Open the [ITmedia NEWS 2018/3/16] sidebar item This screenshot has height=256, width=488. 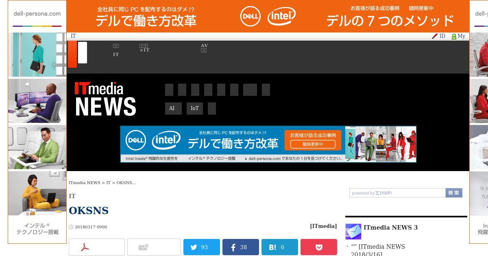(378, 250)
